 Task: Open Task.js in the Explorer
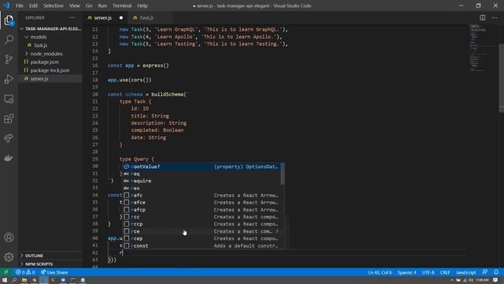coord(40,46)
